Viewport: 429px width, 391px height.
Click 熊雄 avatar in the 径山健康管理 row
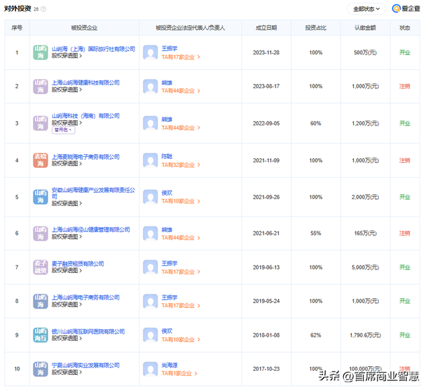[x=150, y=233]
